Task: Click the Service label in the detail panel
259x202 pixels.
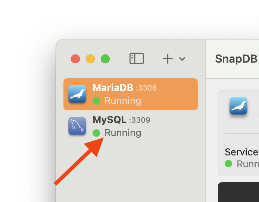Action: coord(241,152)
